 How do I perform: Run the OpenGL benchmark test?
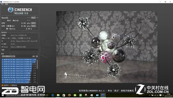(33, 18)
